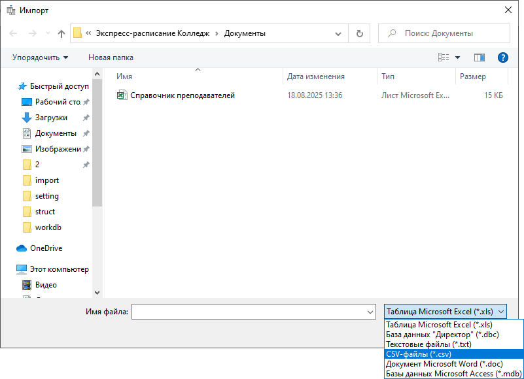Choose Текстовые файлы (*.txt) file type
Screen dimensions: 524x379
pos(428,344)
